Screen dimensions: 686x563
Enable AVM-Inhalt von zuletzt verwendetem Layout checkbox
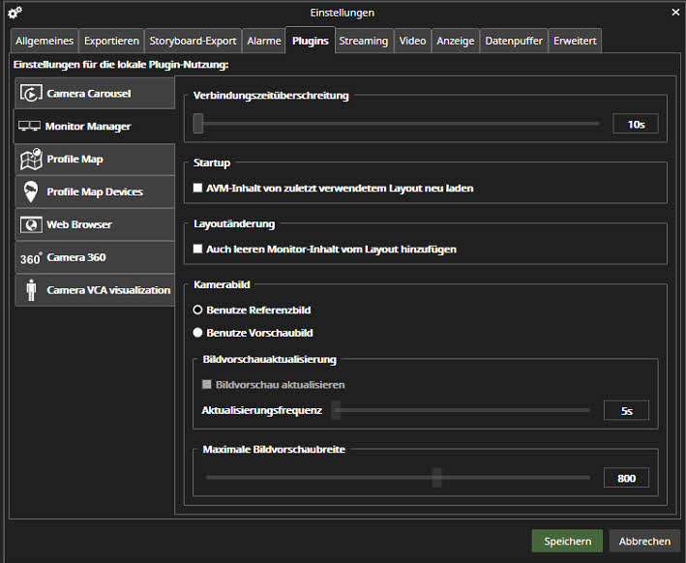(198, 189)
